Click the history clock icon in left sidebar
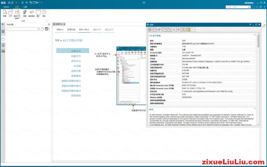 (3, 39)
